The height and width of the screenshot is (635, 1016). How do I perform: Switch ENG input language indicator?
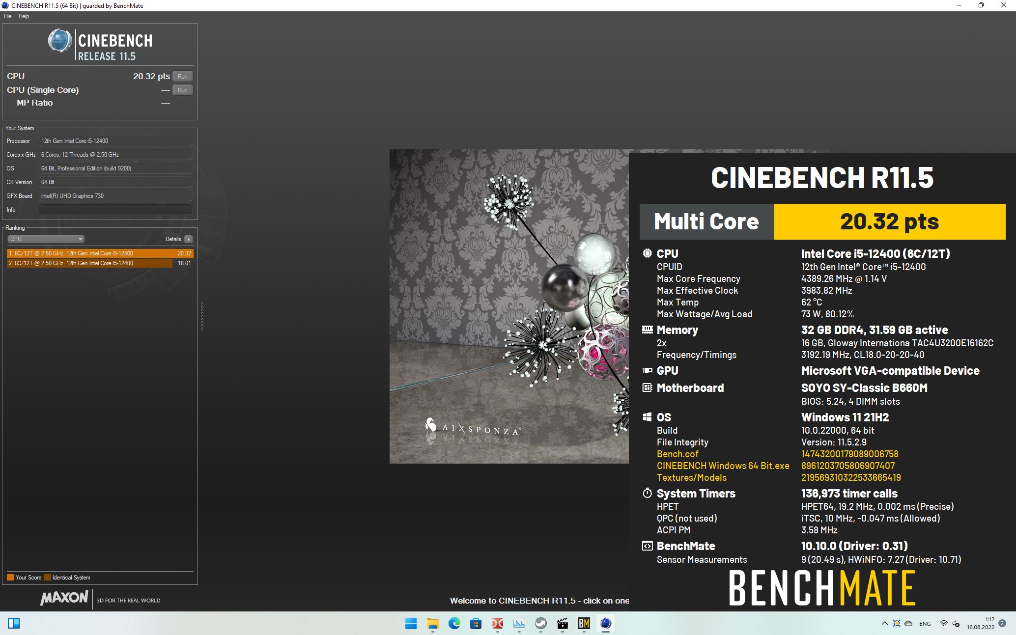tap(925, 623)
